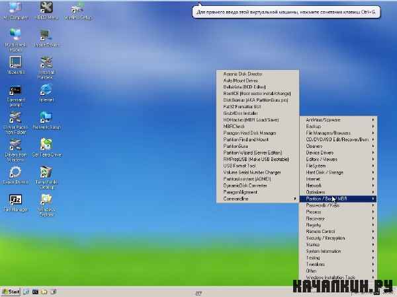Open the Network Setup desktop shortcut

(x=46, y=121)
